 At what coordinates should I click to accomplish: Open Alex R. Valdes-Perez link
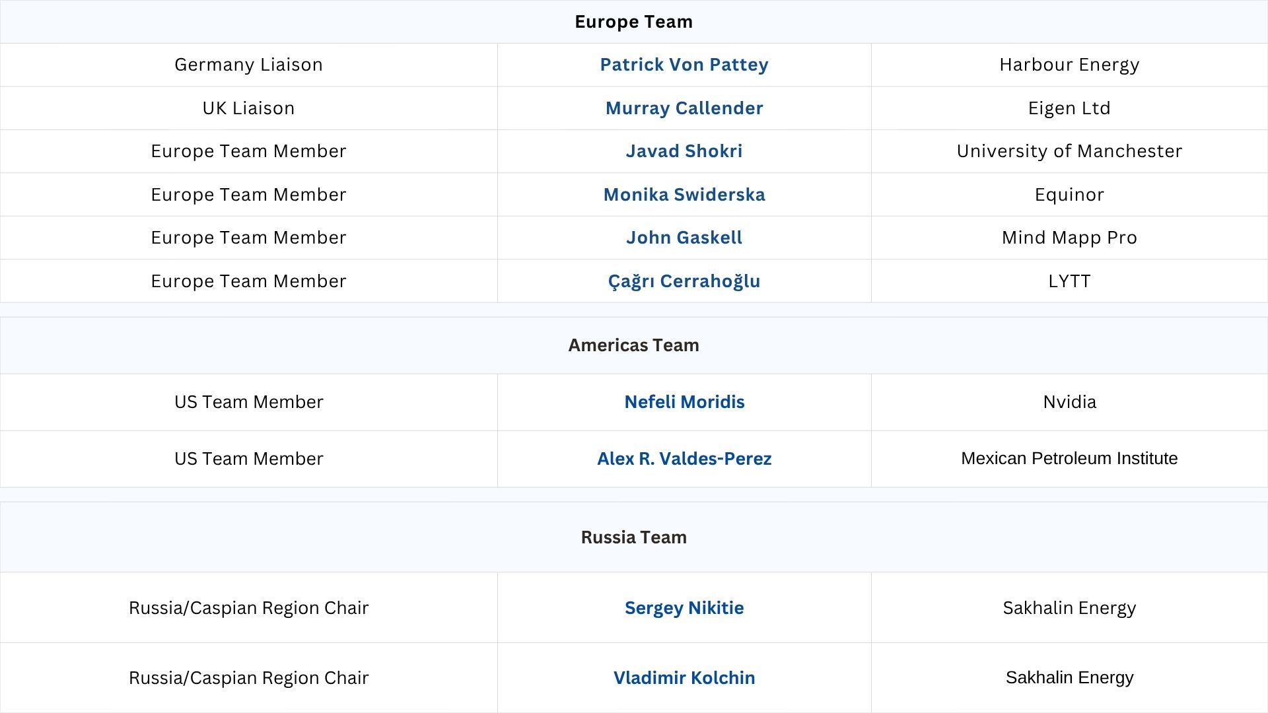coord(684,459)
